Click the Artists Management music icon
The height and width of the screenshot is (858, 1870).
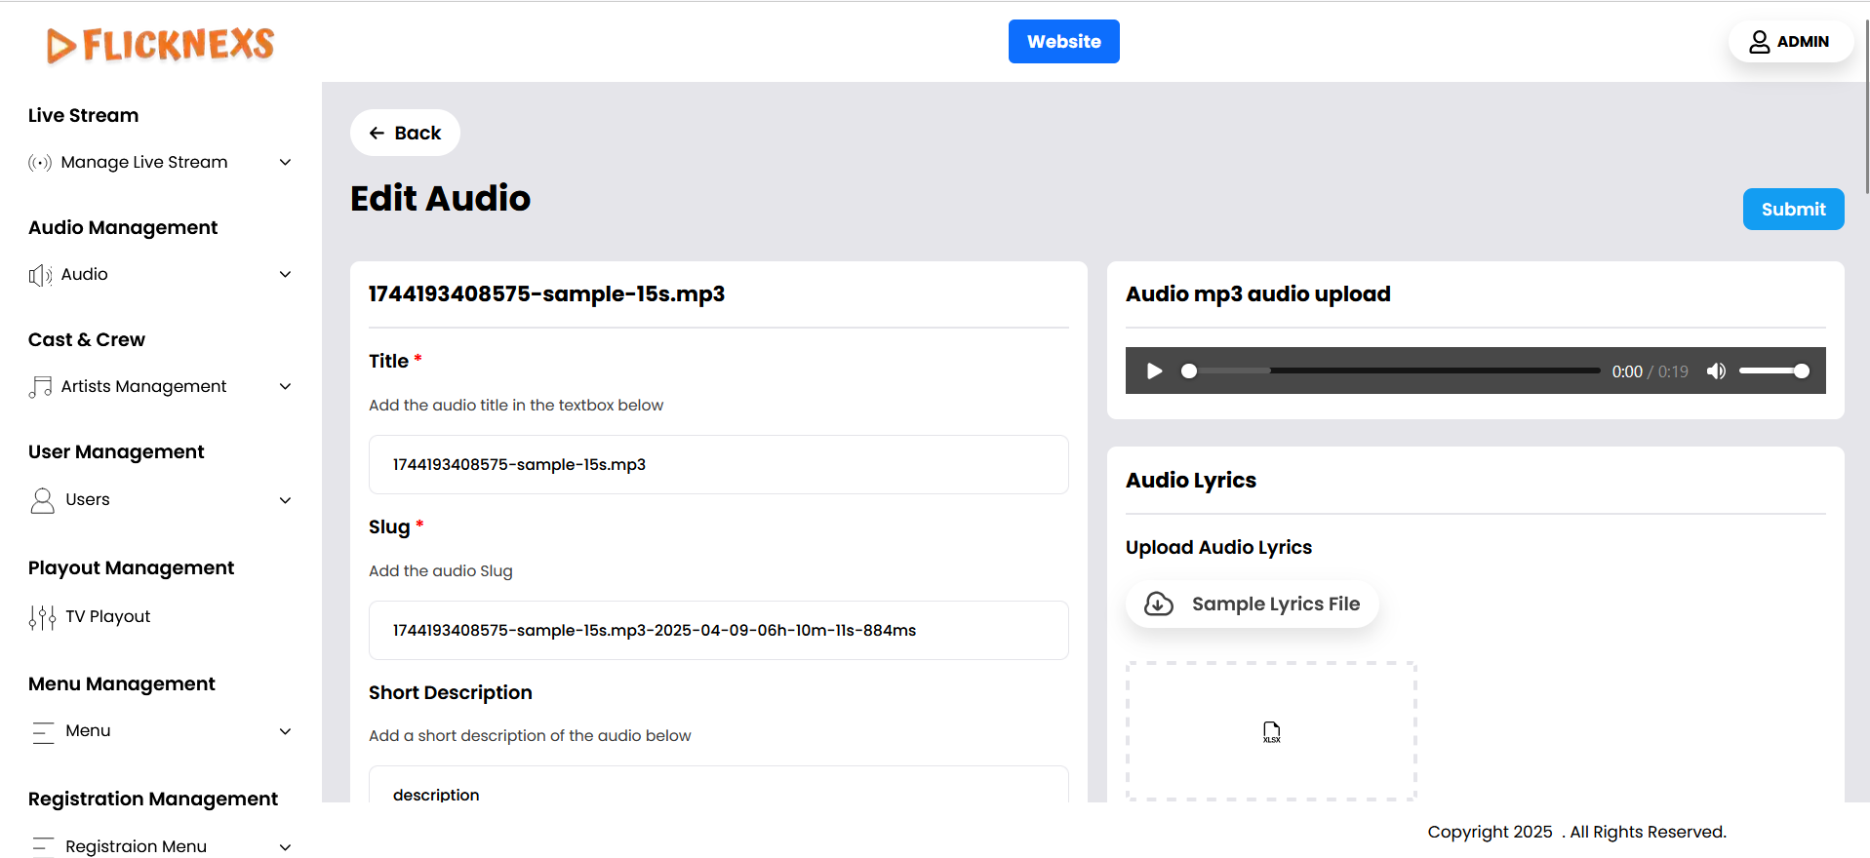[40, 387]
